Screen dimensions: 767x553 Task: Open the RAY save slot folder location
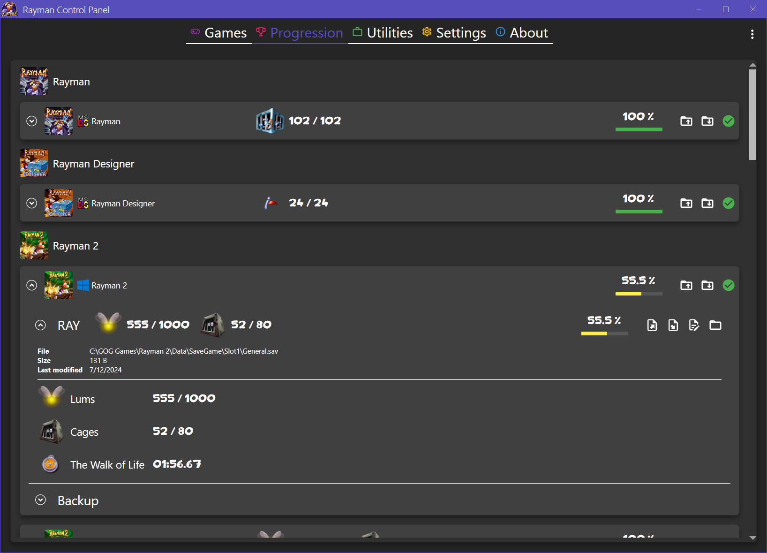715,325
